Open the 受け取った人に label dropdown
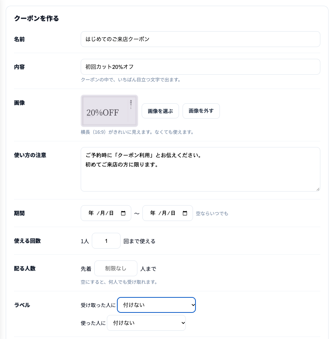330x339 pixels. (156, 305)
